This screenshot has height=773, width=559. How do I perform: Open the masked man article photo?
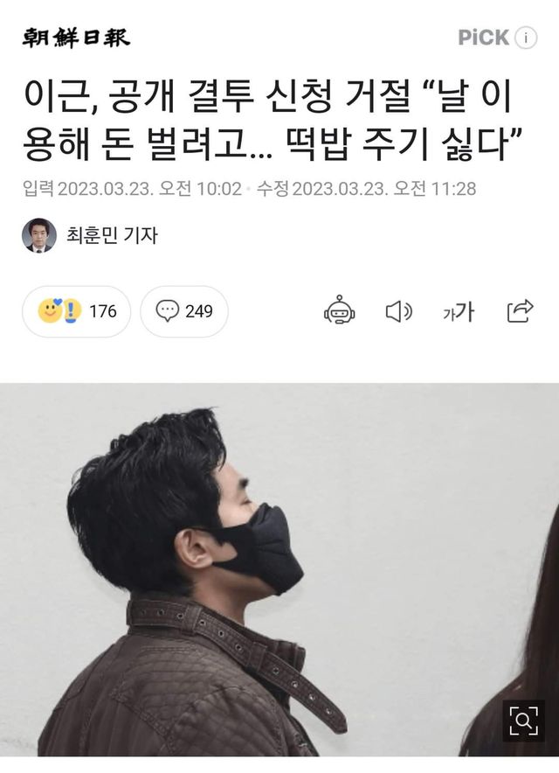pyautogui.click(x=279, y=569)
